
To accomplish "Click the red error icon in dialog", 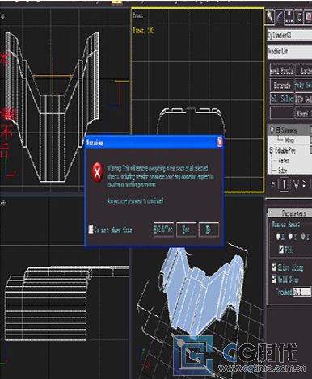I will click(x=97, y=172).
